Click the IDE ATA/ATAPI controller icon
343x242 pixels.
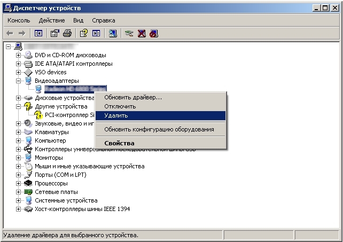click(x=28, y=64)
